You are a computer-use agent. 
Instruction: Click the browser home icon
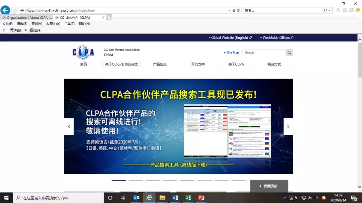coord(338,10)
